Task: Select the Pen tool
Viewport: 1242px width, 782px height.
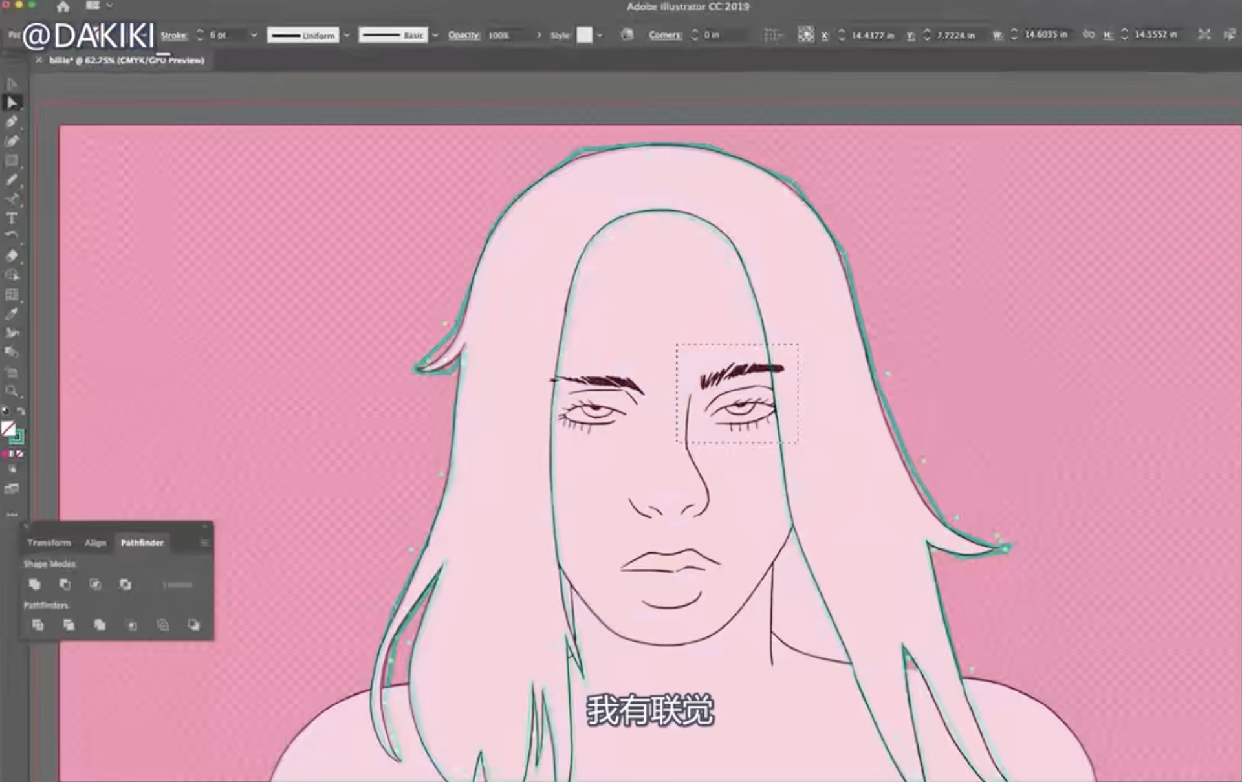Action: click(12, 122)
